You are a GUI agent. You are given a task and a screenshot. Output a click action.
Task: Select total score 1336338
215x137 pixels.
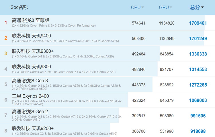coord(198,54)
